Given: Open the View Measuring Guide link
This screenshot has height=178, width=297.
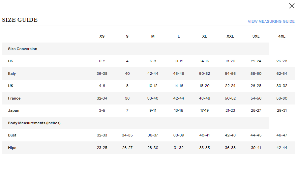Looking at the screenshot, I should click(x=271, y=21).
